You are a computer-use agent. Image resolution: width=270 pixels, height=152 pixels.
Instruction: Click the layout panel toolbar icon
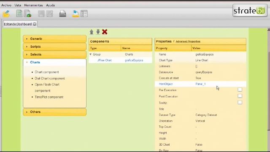[84, 14]
